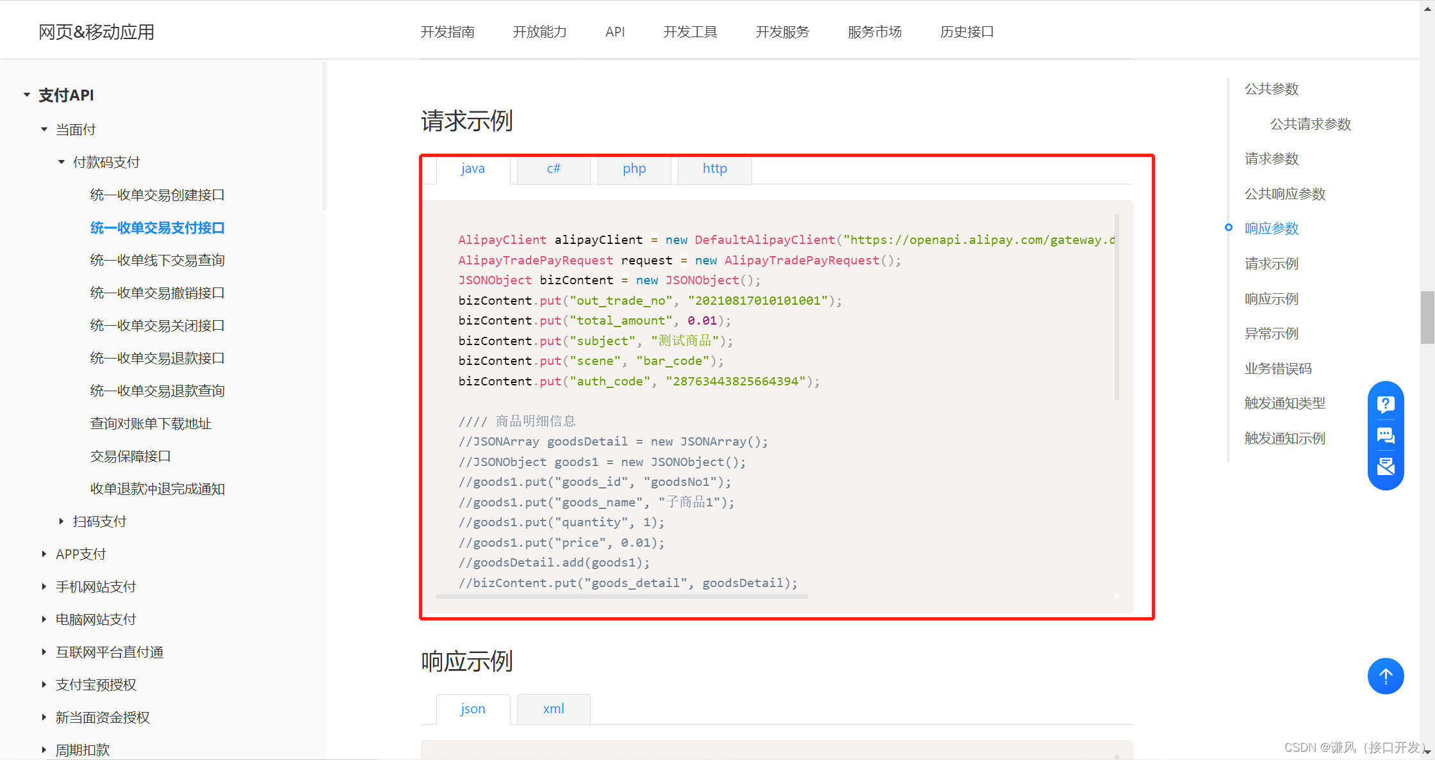Open the 开发指南 top menu
The height and width of the screenshot is (760, 1435).
pos(447,32)
